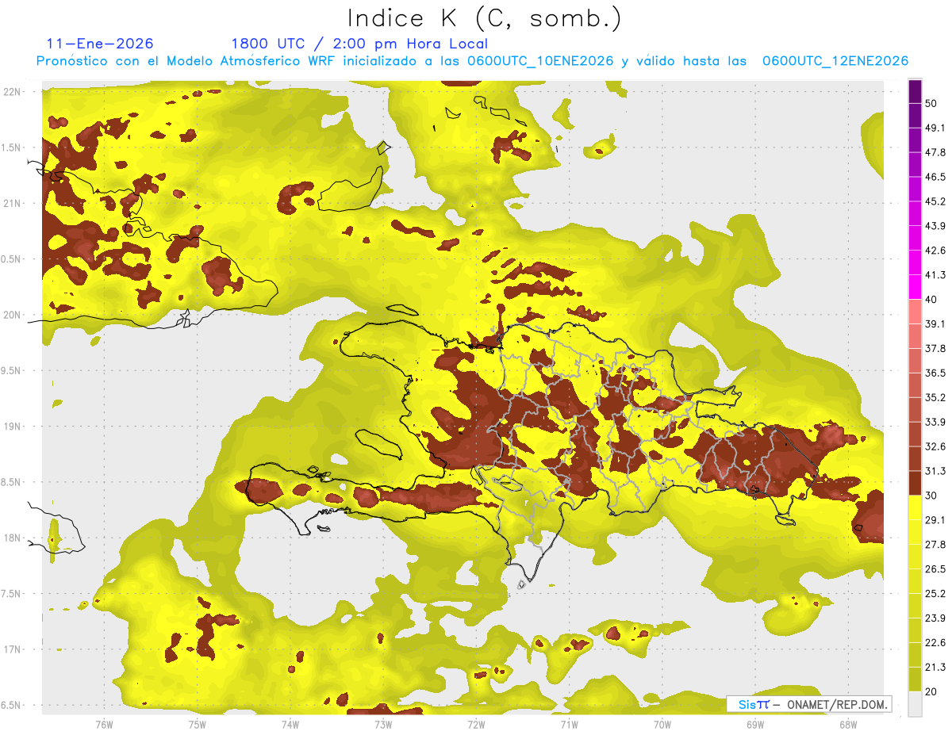Pick the salmon legend band between 39.1 and 40
The height and width of the screenshot is (735, 952).
click(x=916, y=312)
